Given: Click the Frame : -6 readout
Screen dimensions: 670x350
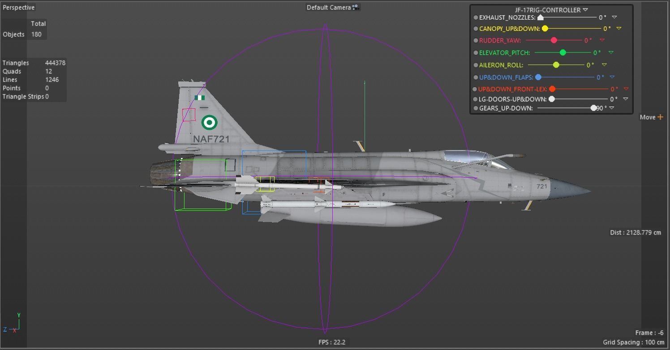Looking at the screenshot, I should point(649,333).
